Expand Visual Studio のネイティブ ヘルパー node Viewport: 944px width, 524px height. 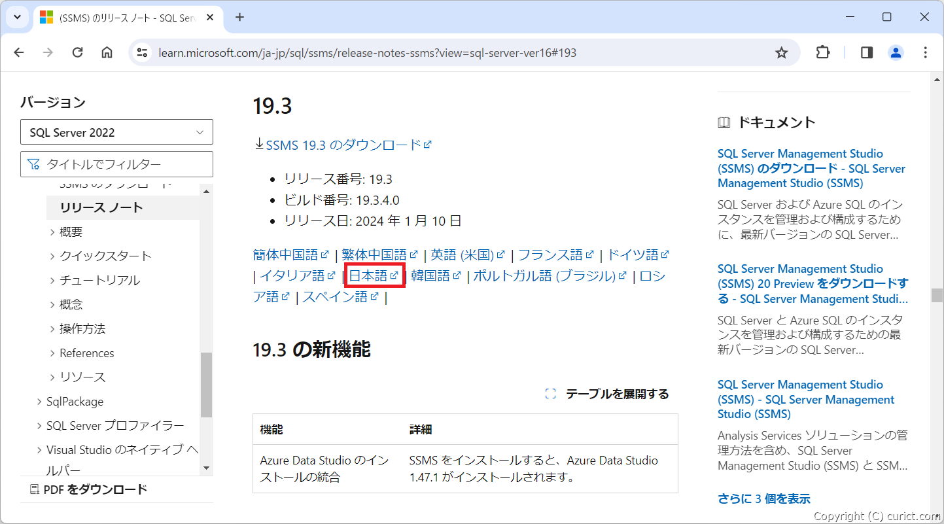[118, 459]
